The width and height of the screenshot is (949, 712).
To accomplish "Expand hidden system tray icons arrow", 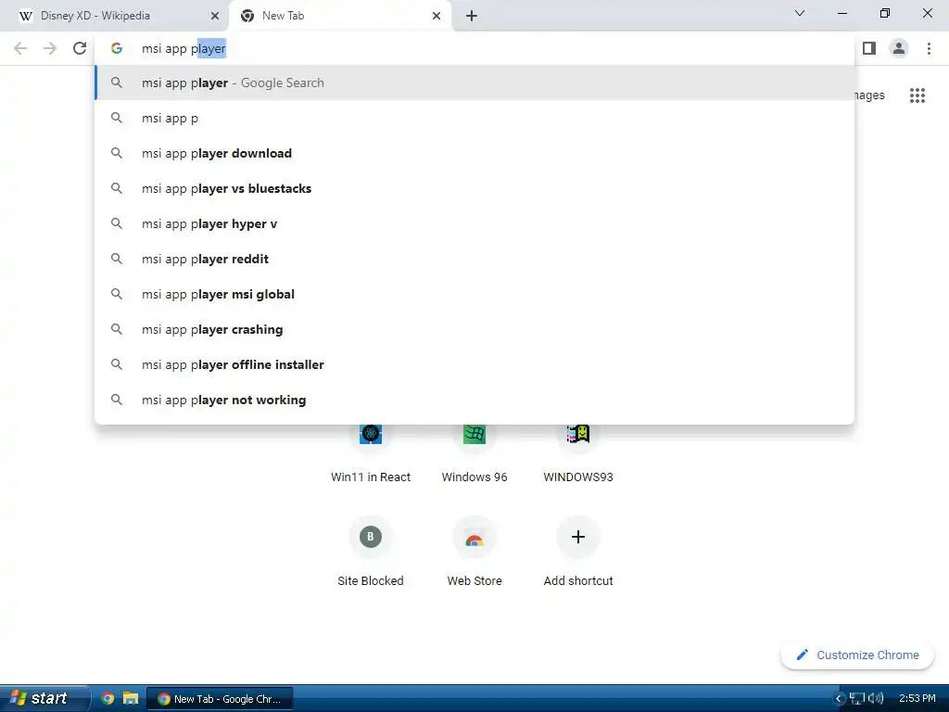I will click(838, 699).
